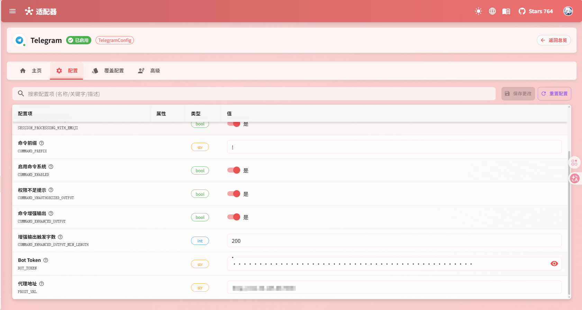The height and width of the screenshot is (310, 582).
Task: Click the int type badge in 增强输出触发字数 row
Action: (200, 241)
